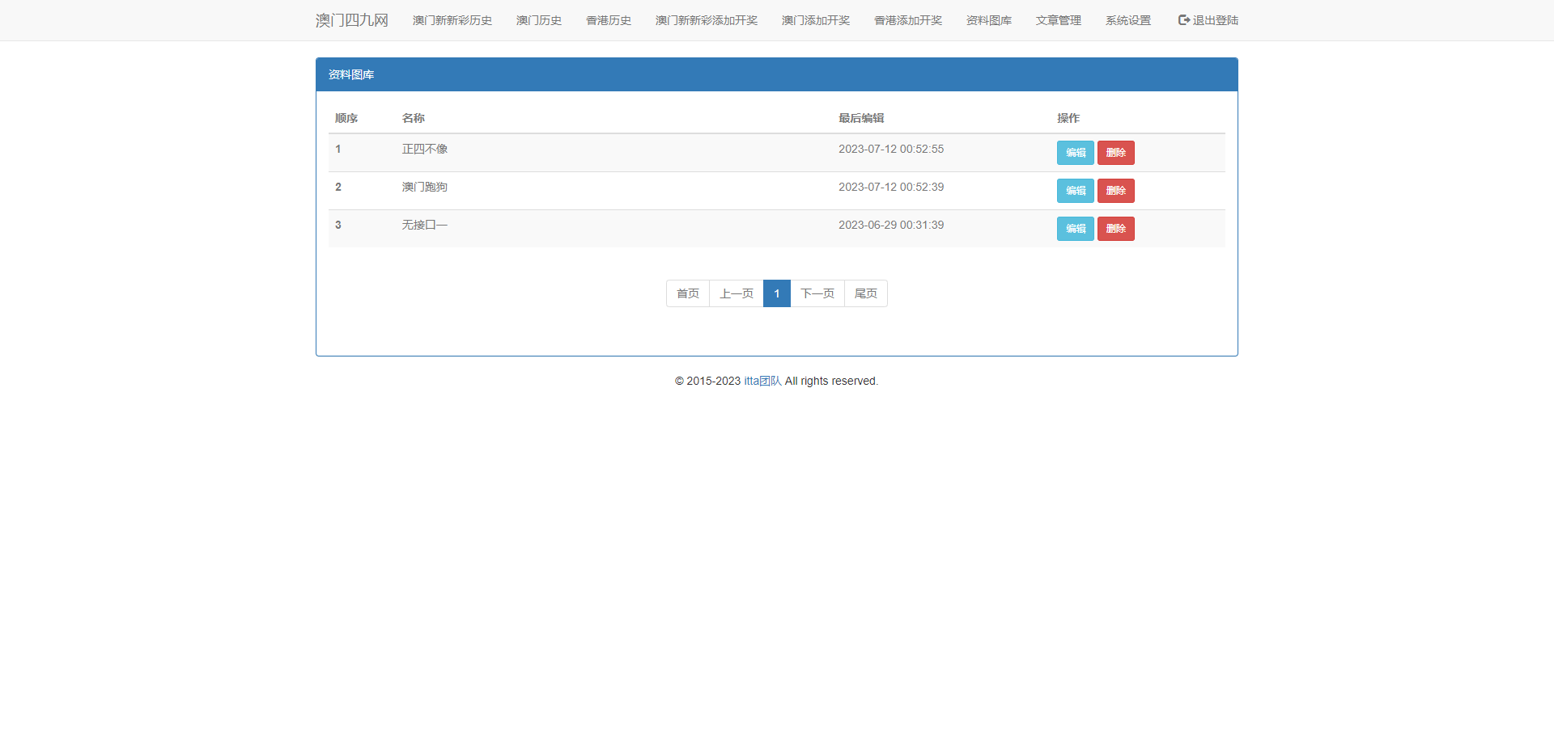
Task: Open 香港历史 in navigation bar
Action: pyautogui.click(x=608, y=20)
